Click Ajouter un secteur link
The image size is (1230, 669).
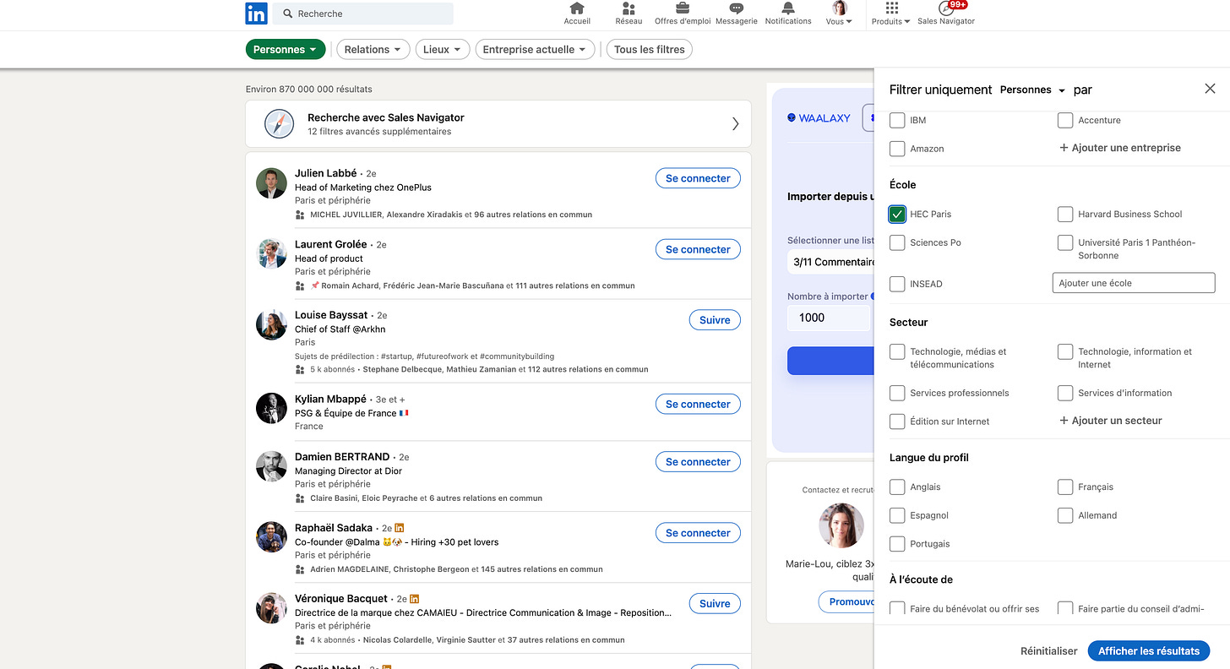tap(1111, 421)
